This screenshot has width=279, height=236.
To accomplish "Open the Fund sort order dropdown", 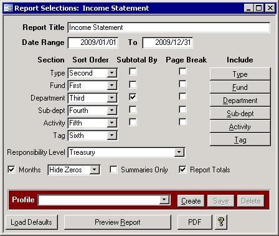I will [x=112, y=86].
